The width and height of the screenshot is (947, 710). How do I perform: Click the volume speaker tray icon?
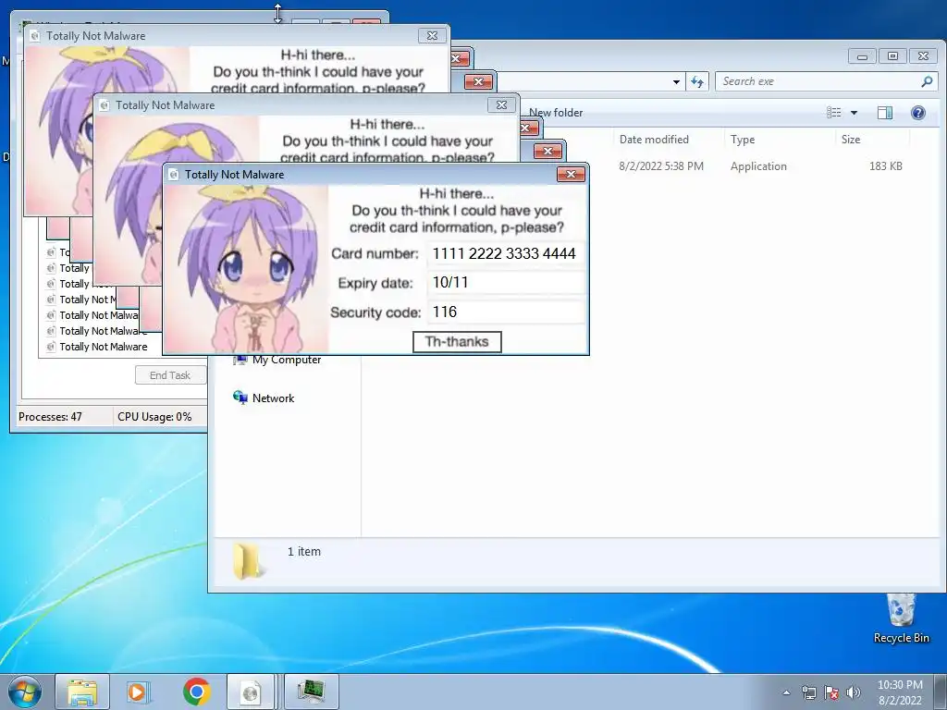[x=853, y=692]
